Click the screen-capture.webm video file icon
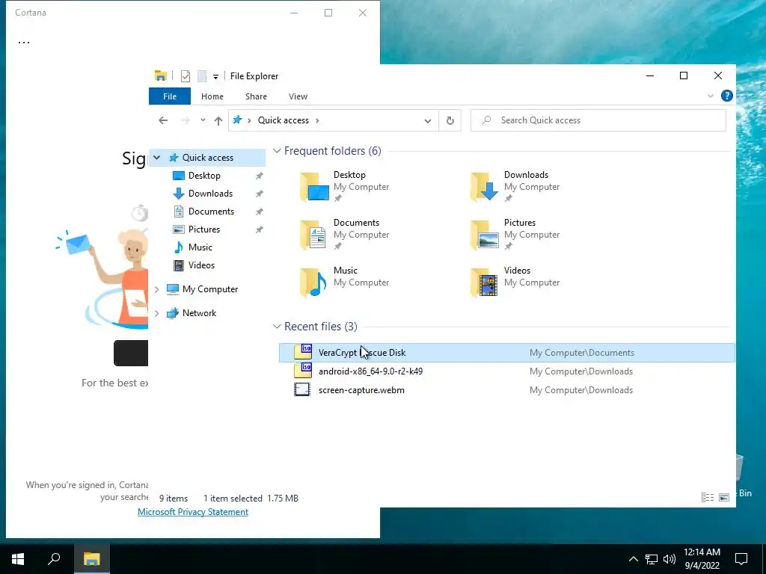Viewport: 766px width, 574px height. 302,389
